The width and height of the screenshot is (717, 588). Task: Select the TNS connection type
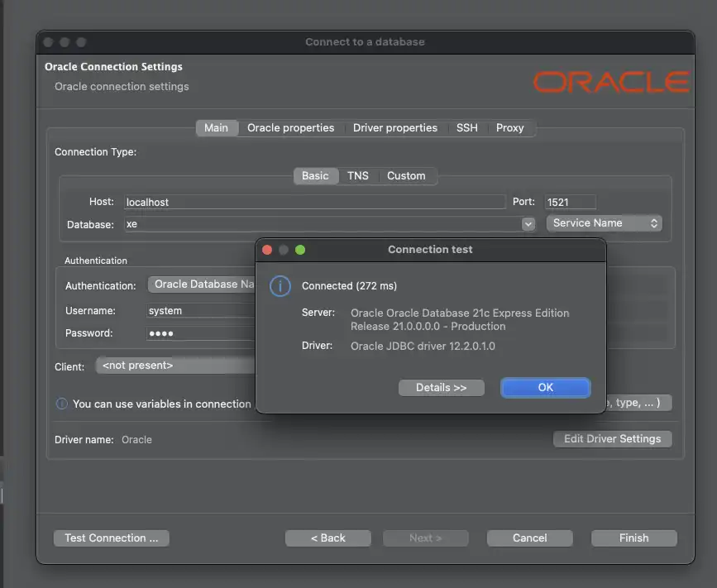[x=358, y=176]
